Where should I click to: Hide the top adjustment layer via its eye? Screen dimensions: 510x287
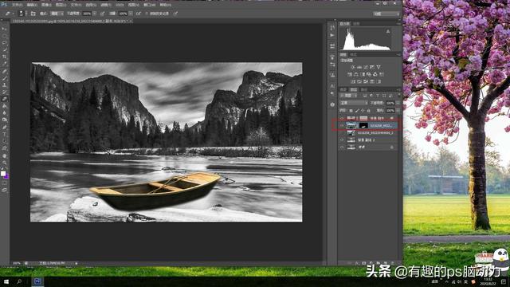click(x=342, y=118)
